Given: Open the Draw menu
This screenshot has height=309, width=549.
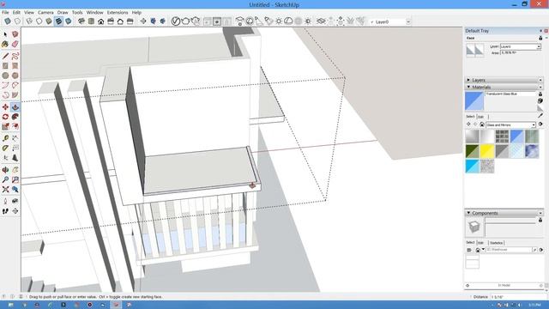Looking at the screenshot, I should (x=63, y=12).
